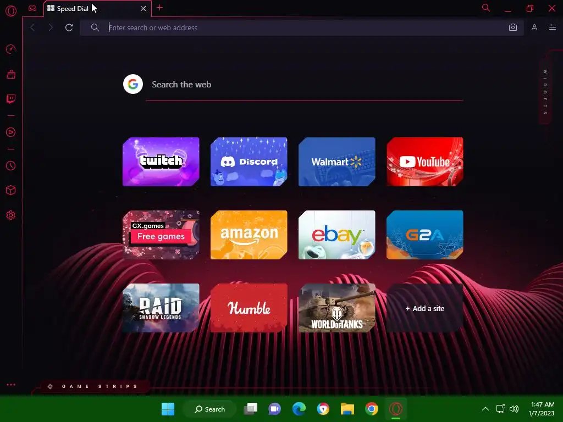Open the Walmart speed dial tile
The width and height of the screenshot is (563, 422).
337,162
